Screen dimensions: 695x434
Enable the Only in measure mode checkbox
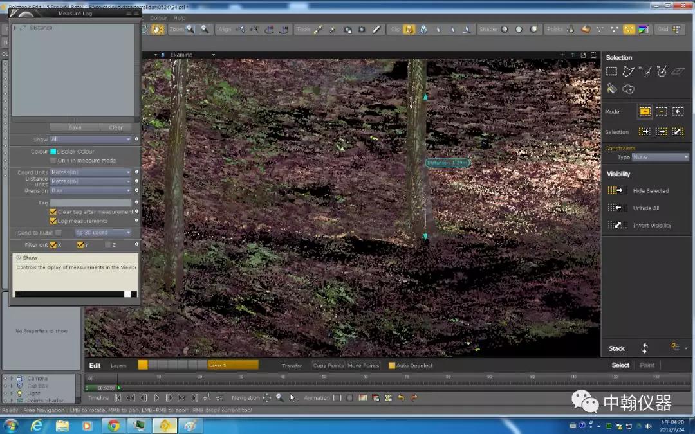[53, 161]
